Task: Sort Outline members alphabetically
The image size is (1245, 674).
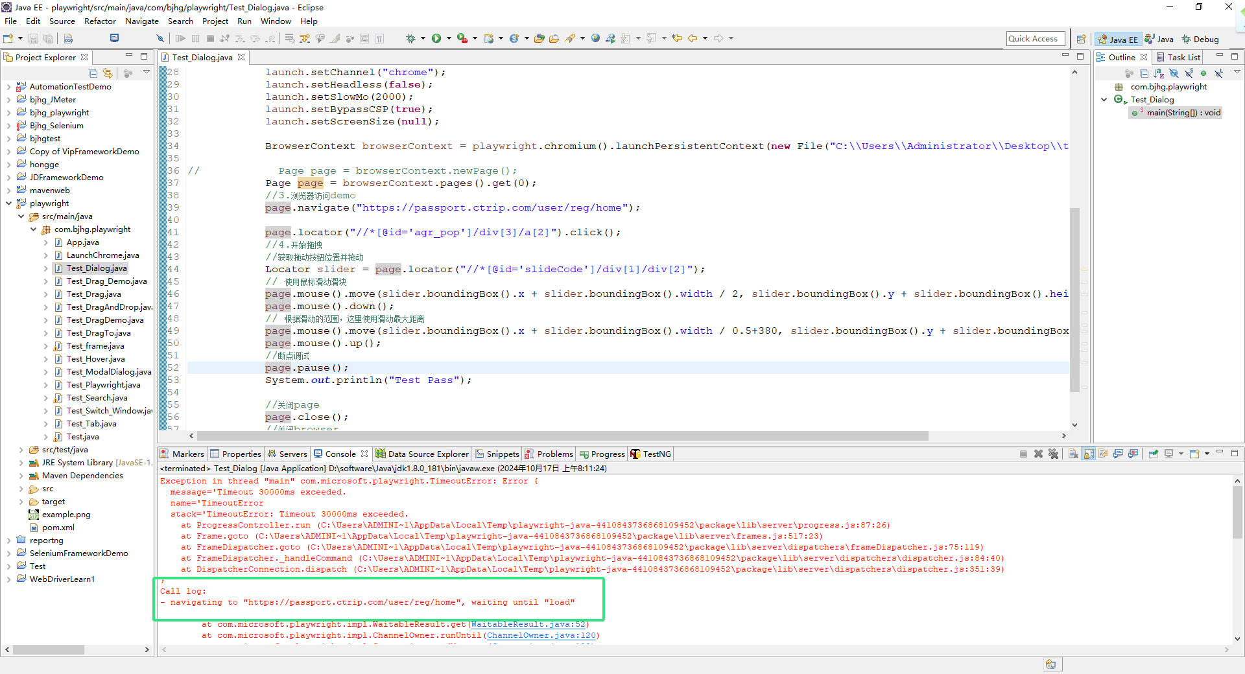Action: pos(1159,73)
